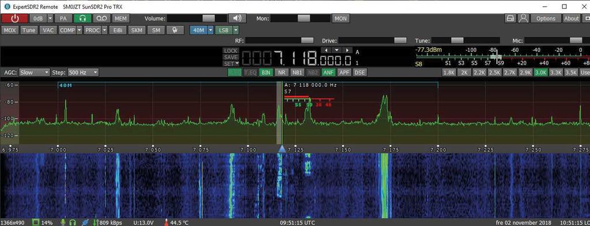Toggle the Tune button
The height and width of the screenshot is (226, 590).
[x=29, y=30]
